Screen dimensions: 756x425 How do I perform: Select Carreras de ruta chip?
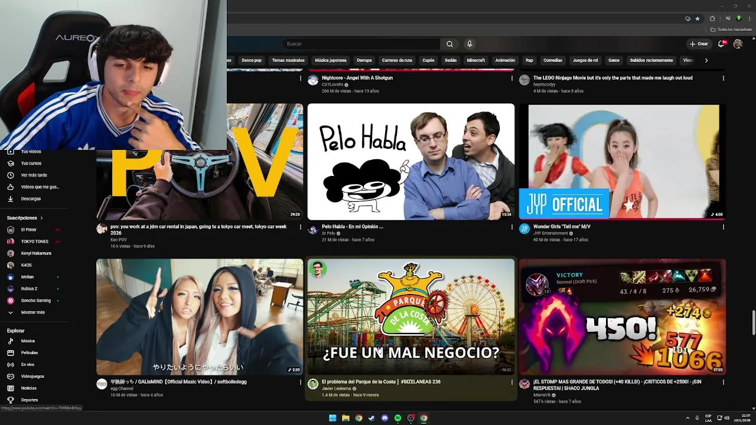tap(397, 60)
